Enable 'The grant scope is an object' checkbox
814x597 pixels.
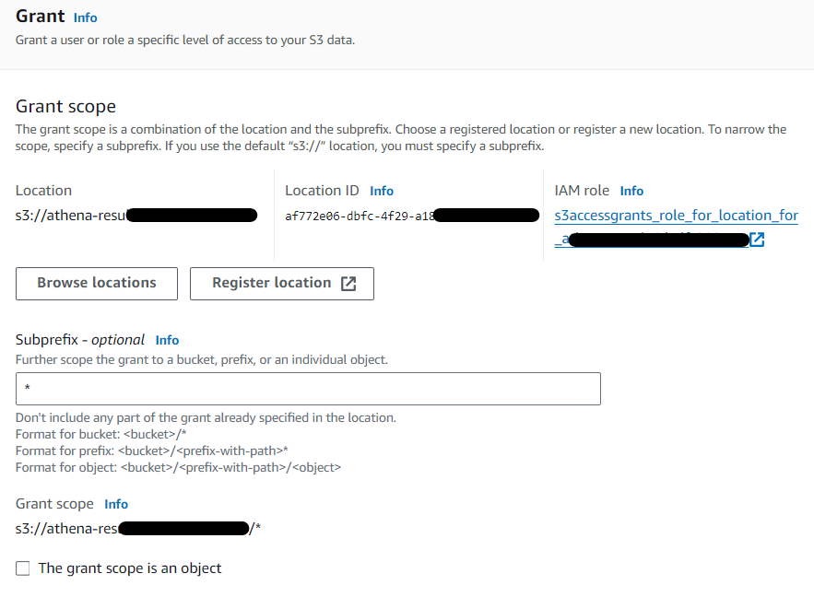point(23,568)
